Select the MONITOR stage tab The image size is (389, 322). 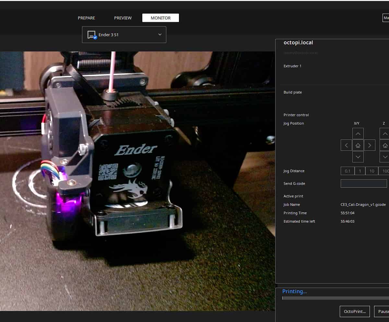(x=160, y=18)
